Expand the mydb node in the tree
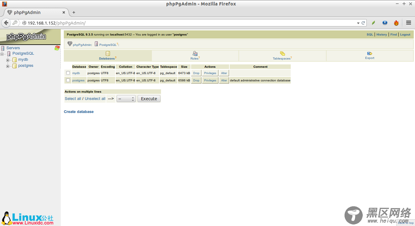This screenshot has width=415, height=226. pos(8,60)
